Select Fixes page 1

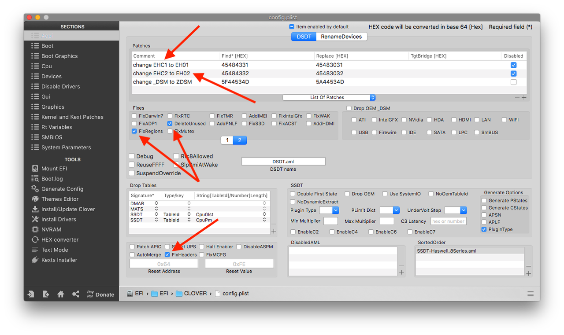[x=227, y=140]
